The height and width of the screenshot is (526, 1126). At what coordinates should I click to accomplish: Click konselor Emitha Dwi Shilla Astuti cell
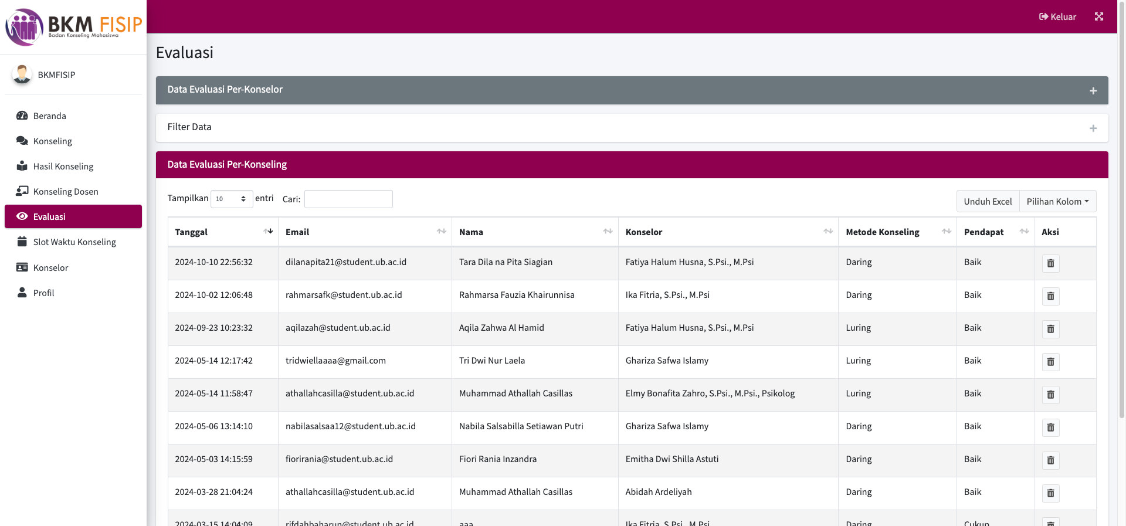728,459
